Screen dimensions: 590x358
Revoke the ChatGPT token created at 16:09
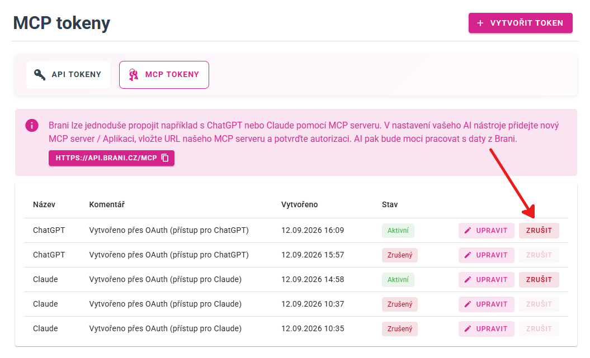click(x=539, y=231)
